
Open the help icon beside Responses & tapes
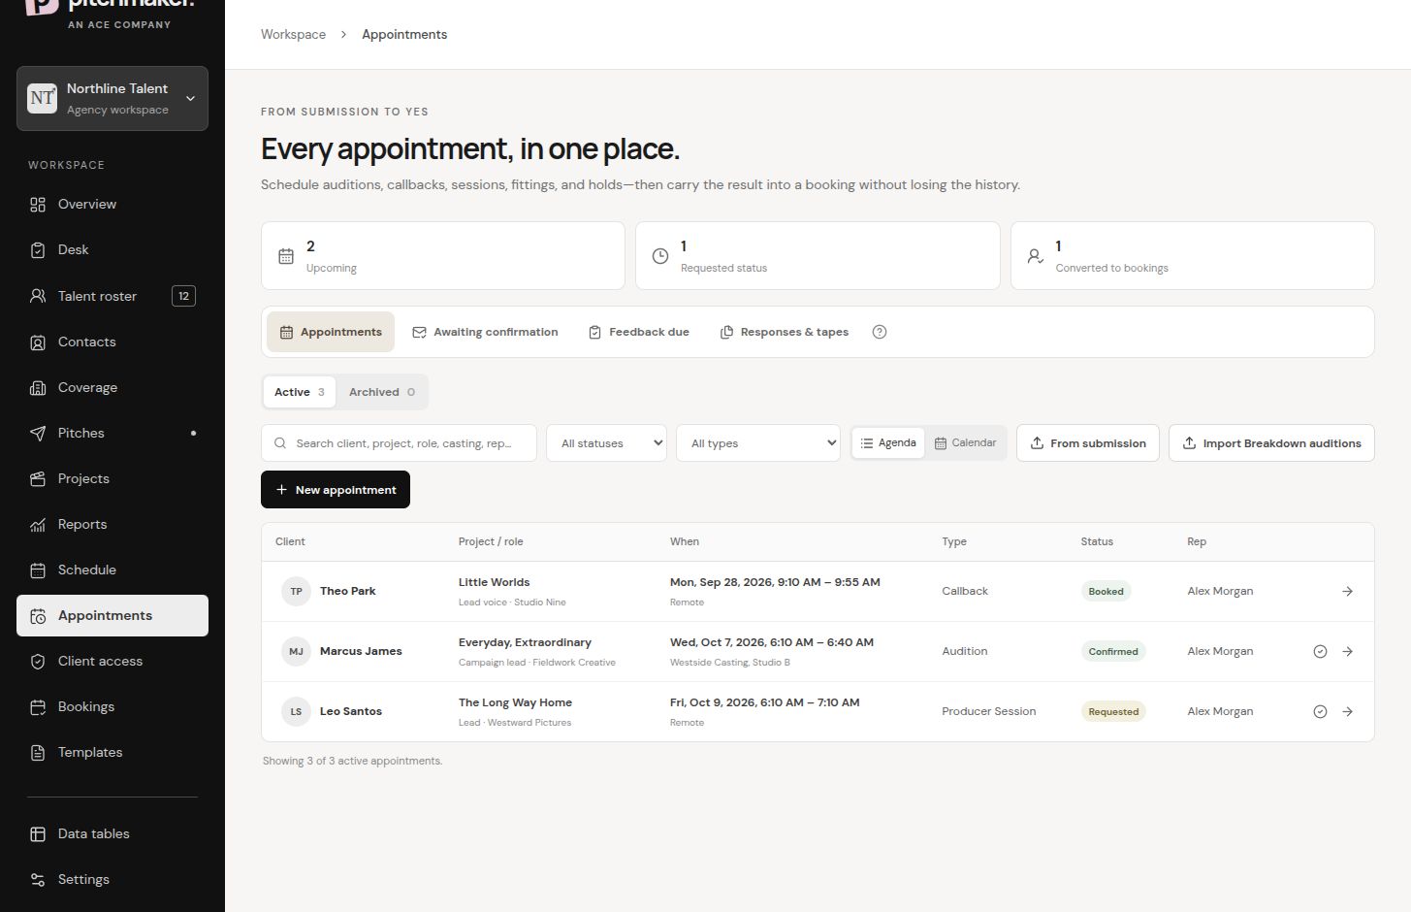point(880,332)
